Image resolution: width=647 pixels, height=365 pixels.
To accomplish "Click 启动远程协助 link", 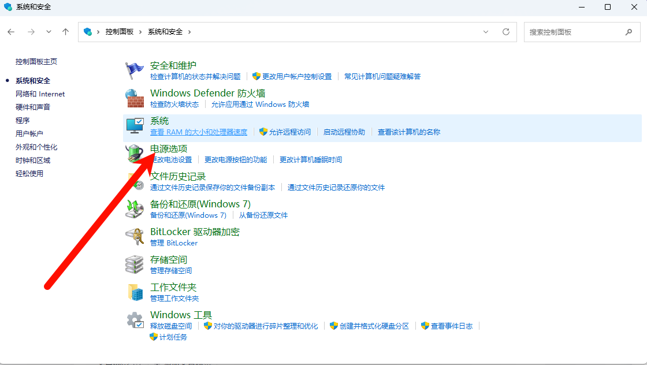I will coord(344,132).
